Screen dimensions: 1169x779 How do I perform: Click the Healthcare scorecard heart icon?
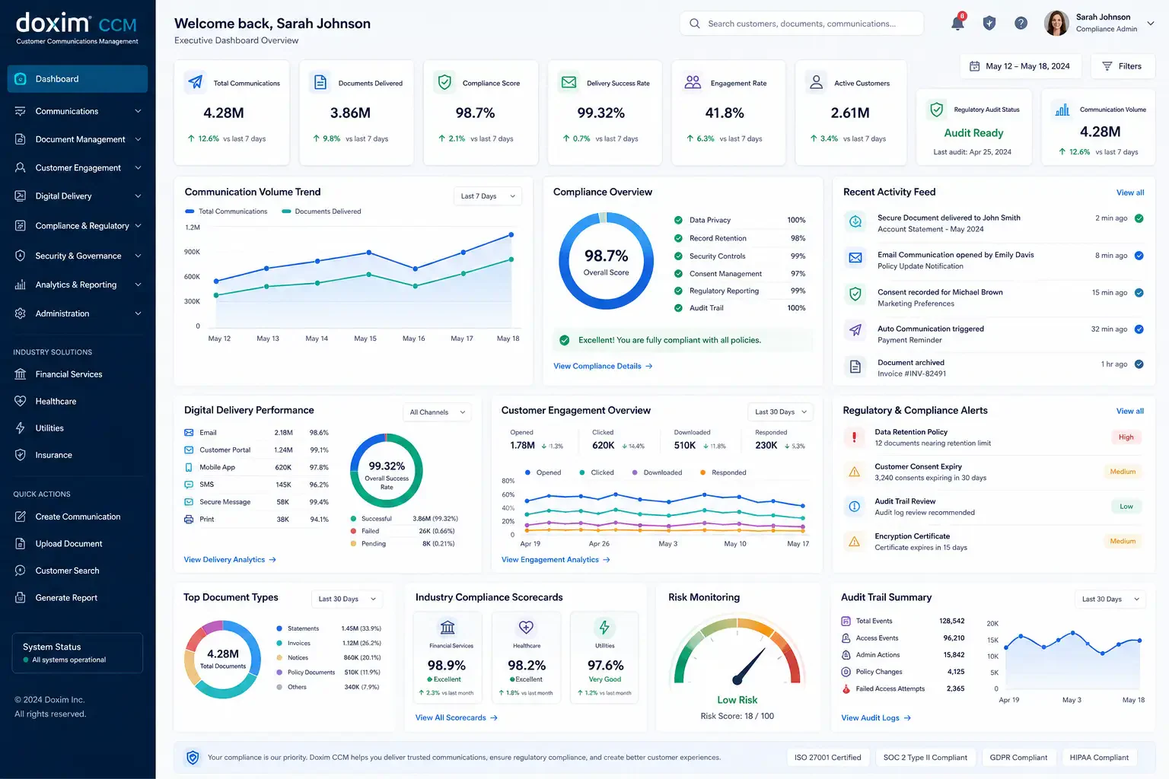click(x=526, y=628)
